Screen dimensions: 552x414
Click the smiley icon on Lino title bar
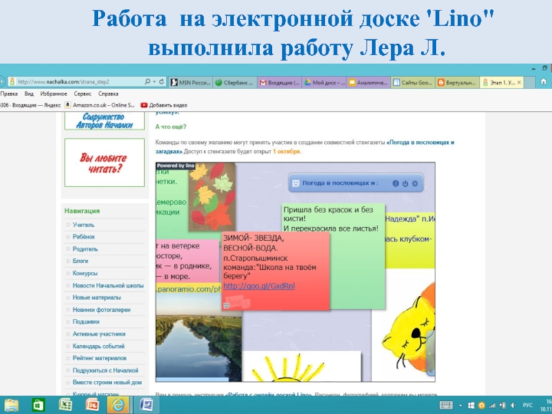pos(295,184)
